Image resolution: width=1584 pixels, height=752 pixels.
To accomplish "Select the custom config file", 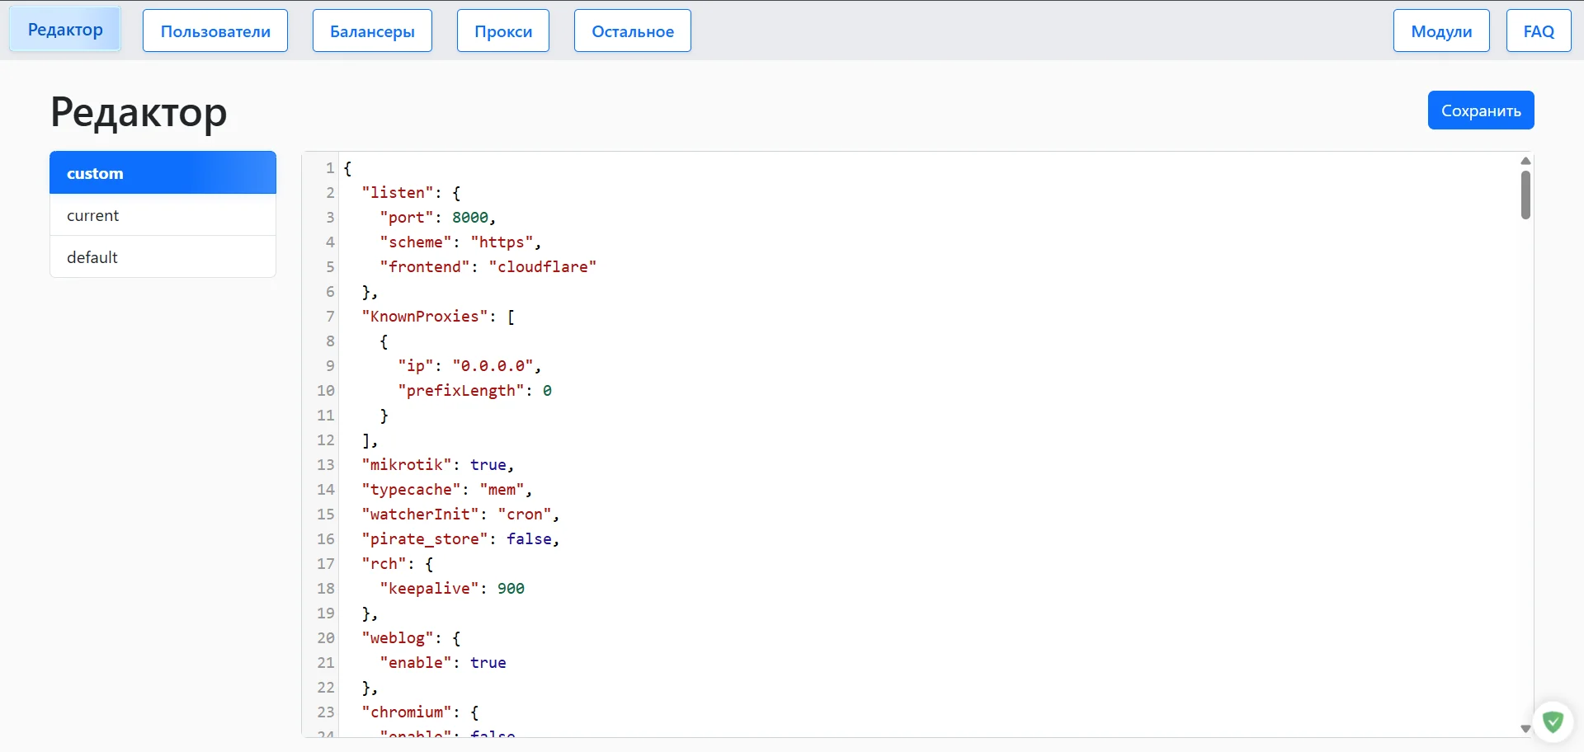I will point(163,173).
